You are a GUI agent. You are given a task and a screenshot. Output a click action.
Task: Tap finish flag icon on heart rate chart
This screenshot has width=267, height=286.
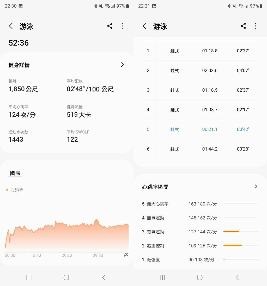(126, 255)
